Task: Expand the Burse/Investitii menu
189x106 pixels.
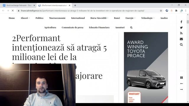Action: pos(99,18)
